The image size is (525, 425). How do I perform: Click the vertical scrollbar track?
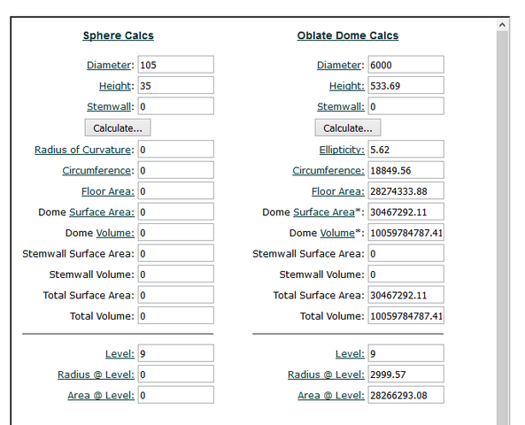(502, 228)
